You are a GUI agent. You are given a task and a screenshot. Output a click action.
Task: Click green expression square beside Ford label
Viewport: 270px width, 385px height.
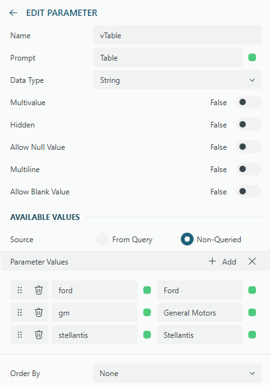click(x=252, y=290)
